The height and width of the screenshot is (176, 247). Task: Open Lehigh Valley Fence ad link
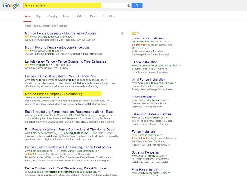point(65,61)
